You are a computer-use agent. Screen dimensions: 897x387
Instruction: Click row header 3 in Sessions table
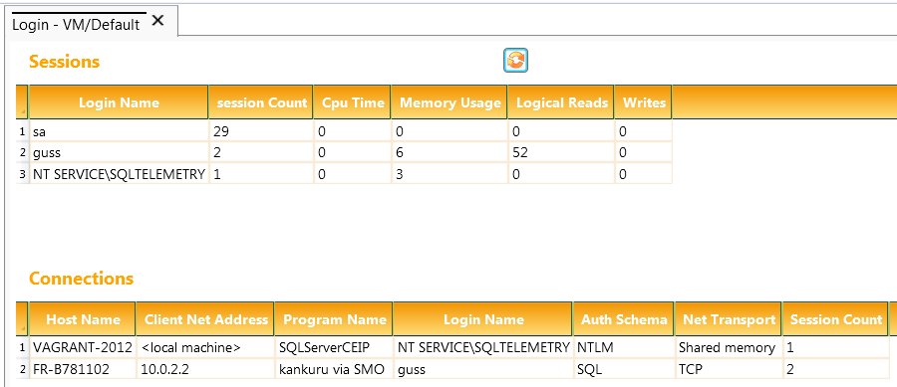pos(22,174)
